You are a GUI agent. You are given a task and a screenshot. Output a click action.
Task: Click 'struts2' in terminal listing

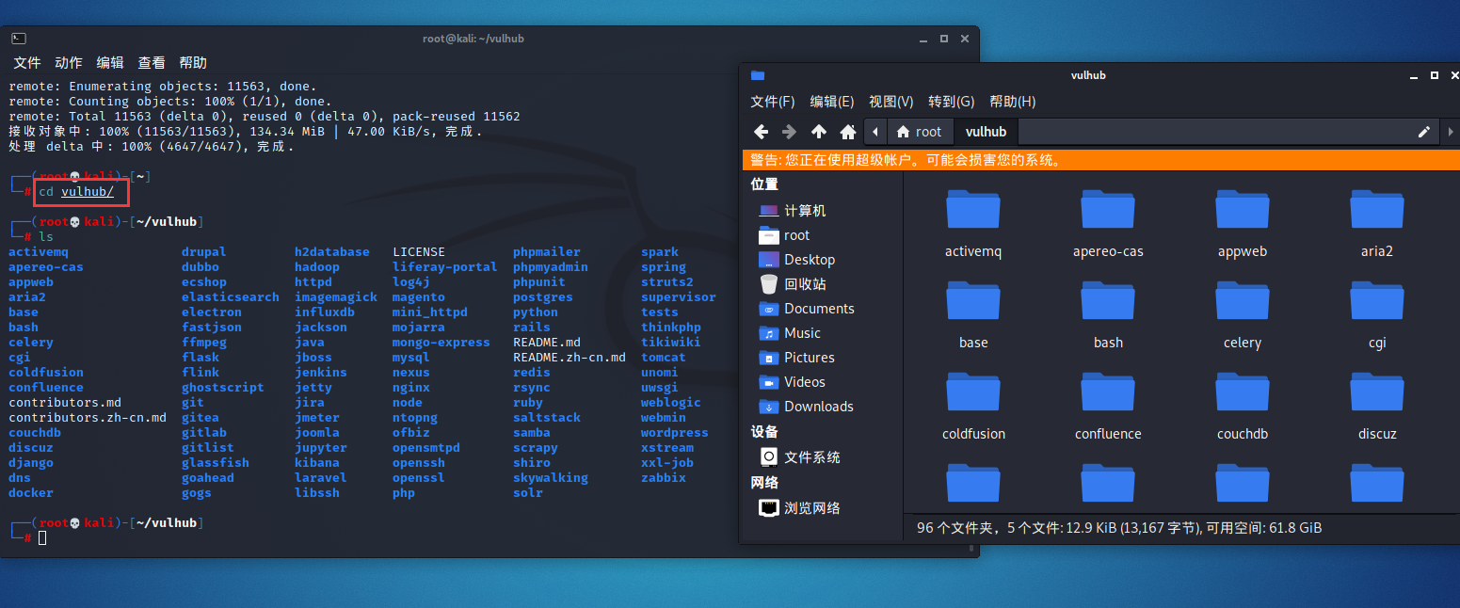pos(667,281)
